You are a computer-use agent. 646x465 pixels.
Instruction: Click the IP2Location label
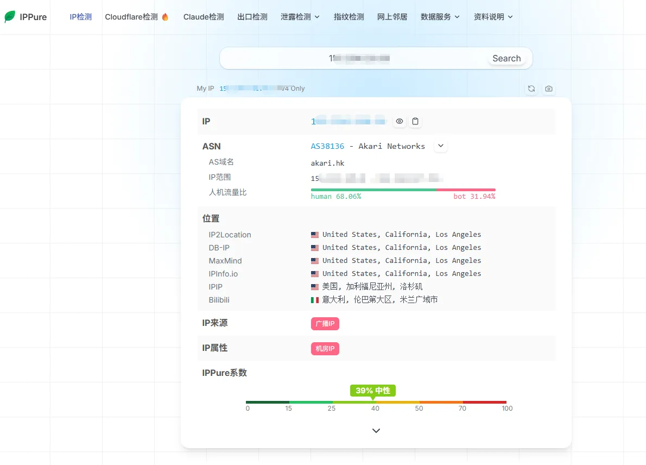pos(230,235)
